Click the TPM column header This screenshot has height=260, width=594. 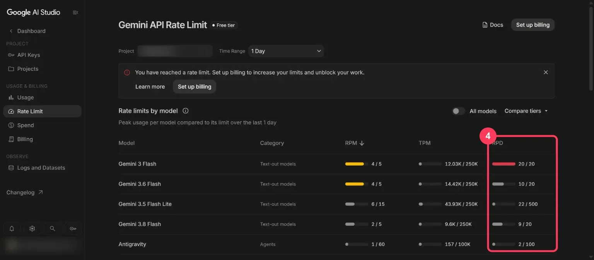(425, 143)
